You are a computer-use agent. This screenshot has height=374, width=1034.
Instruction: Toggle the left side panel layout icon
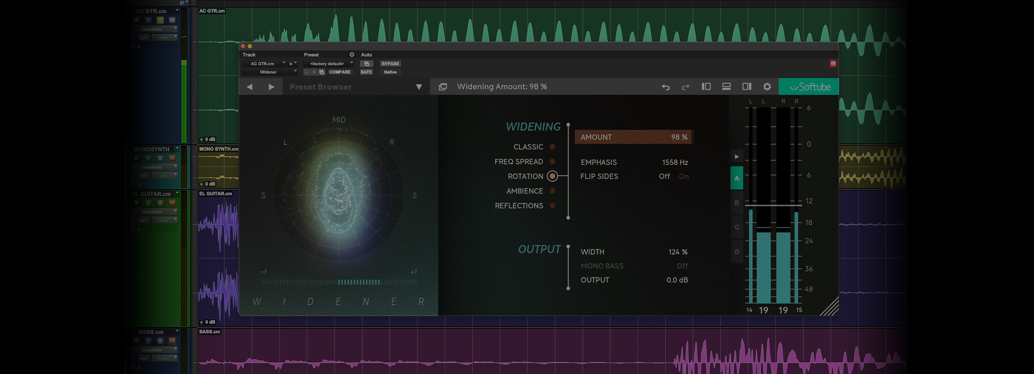click(x=706, y=86)
